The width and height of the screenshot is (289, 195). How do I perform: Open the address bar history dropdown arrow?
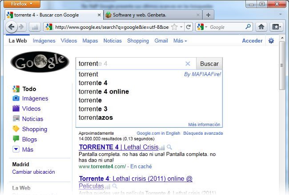point(181,27)
